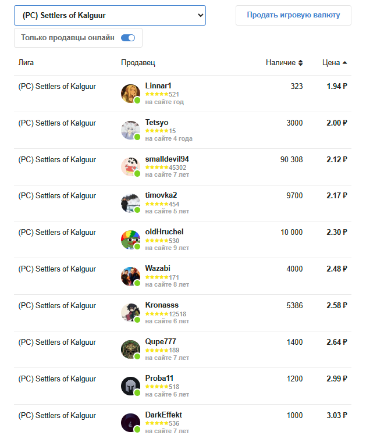Expand the Settlers of Kalguur league dropdown

[x=110, y=15]
